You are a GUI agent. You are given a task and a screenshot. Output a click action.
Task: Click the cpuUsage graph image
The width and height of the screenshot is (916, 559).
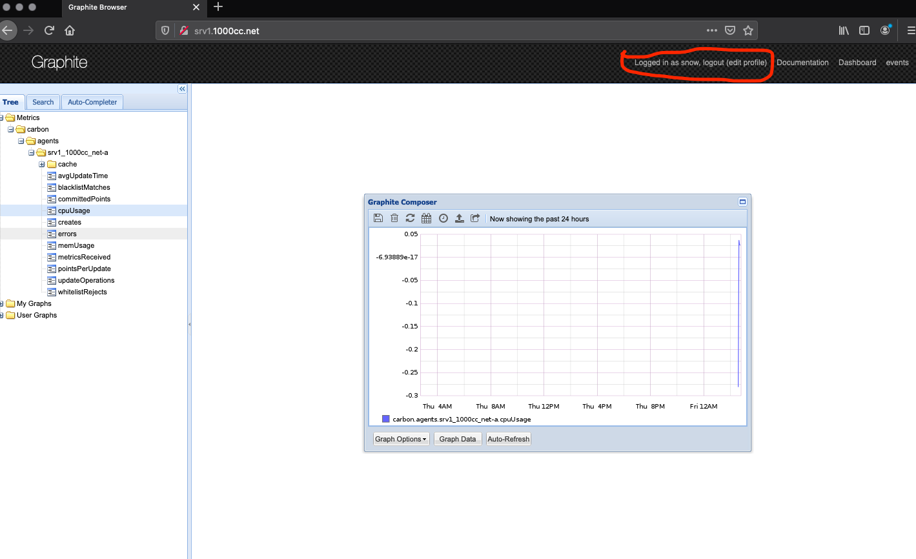(558, 327)
